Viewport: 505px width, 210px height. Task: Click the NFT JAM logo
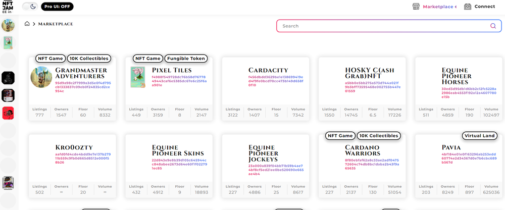tap(8, 7)
